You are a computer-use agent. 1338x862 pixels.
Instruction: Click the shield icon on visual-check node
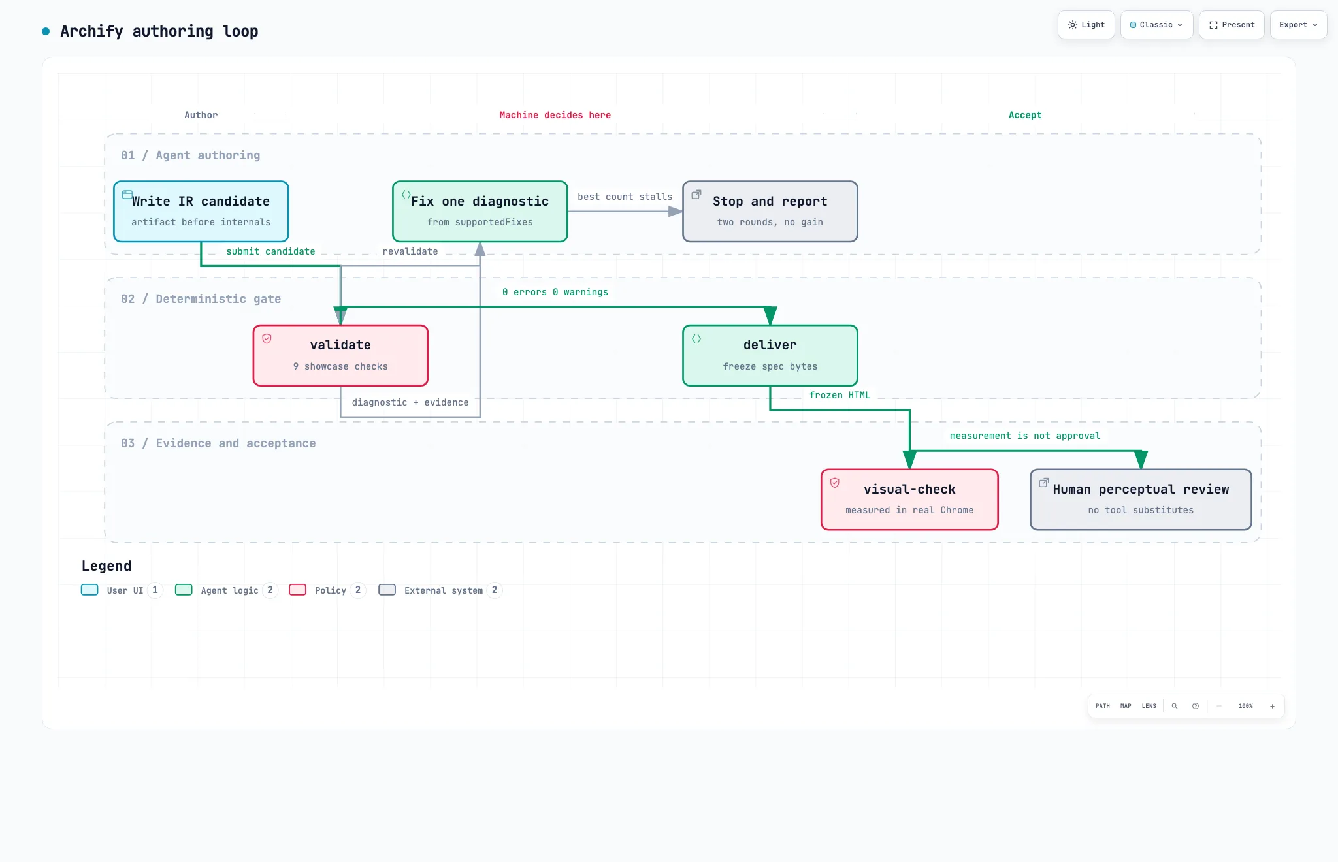(x=835, y=483)
